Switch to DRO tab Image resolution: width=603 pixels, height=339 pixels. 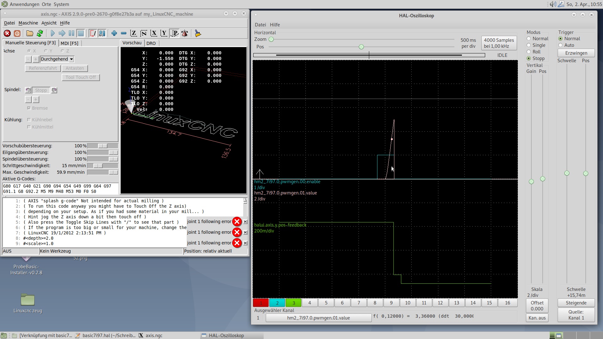(151, 43)
